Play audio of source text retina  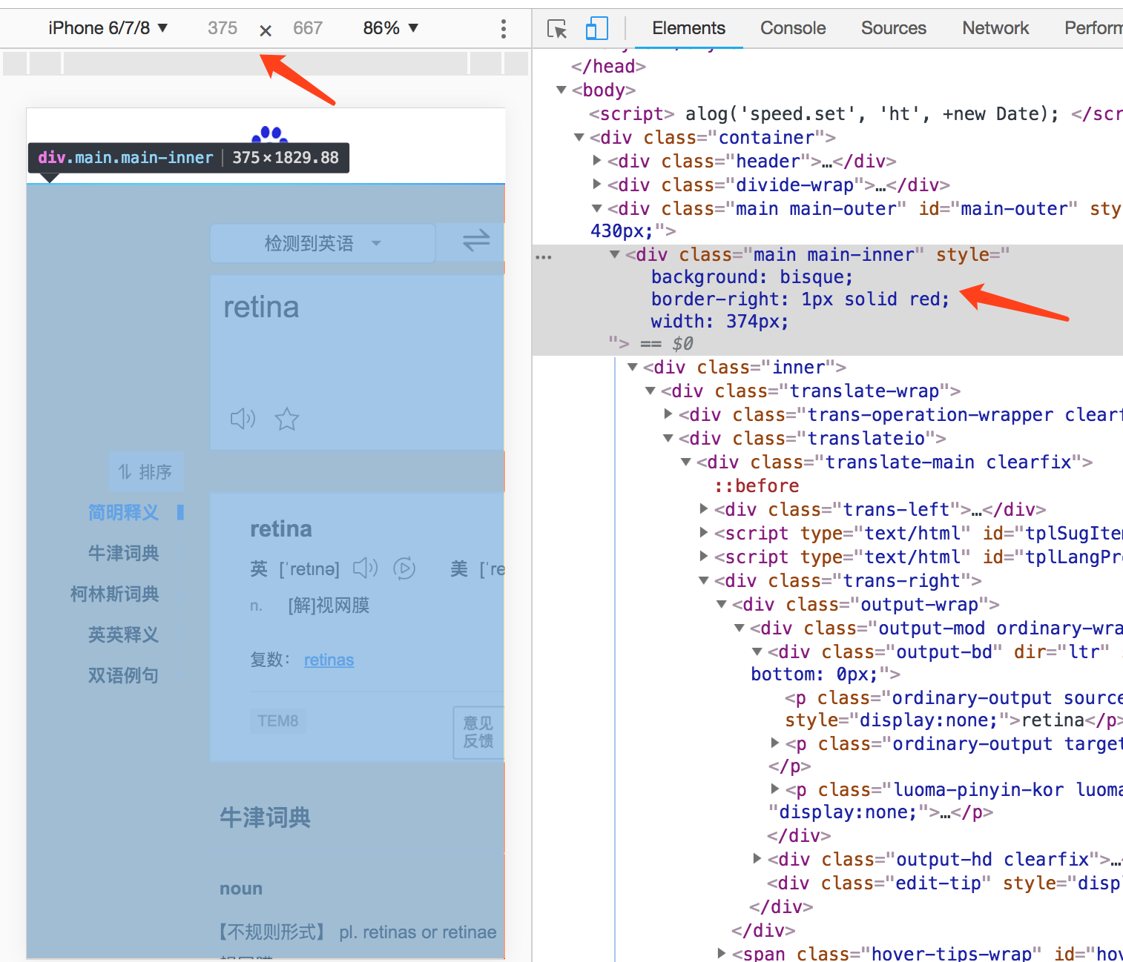243,419
